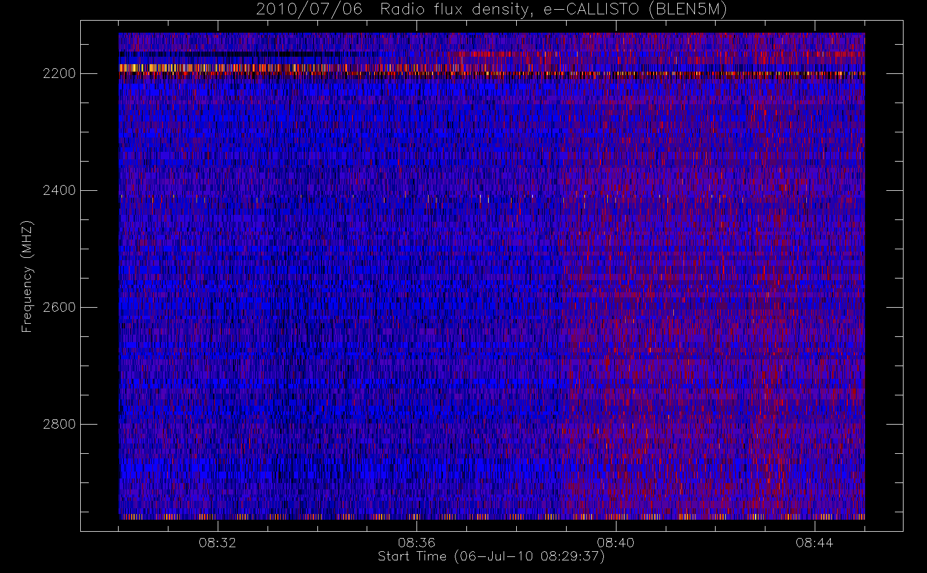
Task: Click the 08:40 time tick label
Action: point(616,542)
